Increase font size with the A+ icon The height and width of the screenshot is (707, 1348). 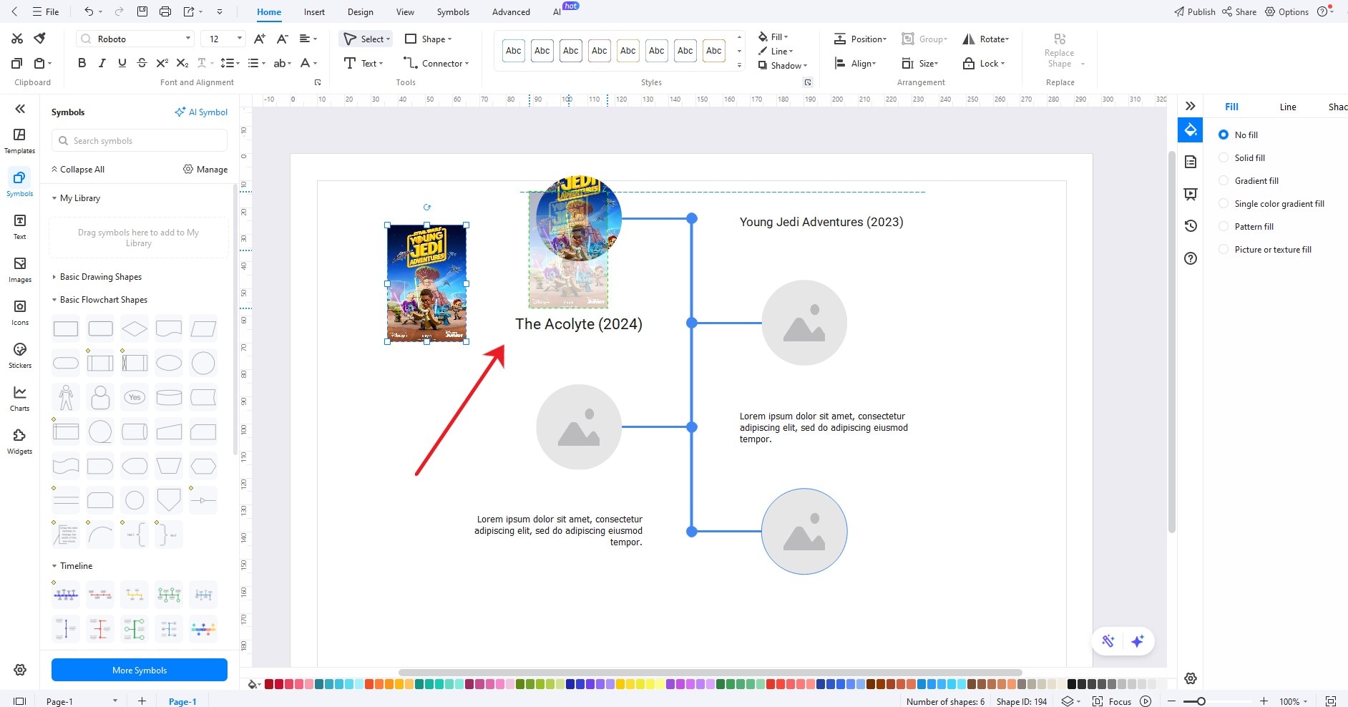(x=260, y=39)
